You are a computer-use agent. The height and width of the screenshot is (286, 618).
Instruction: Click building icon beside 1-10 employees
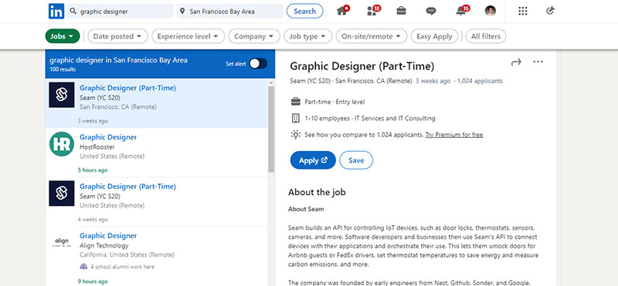tap(296, 118)
